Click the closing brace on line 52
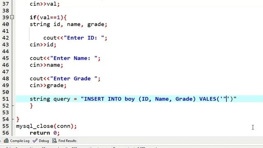The width and height of the screenshot is (263, 148). [x=31, y=106]
